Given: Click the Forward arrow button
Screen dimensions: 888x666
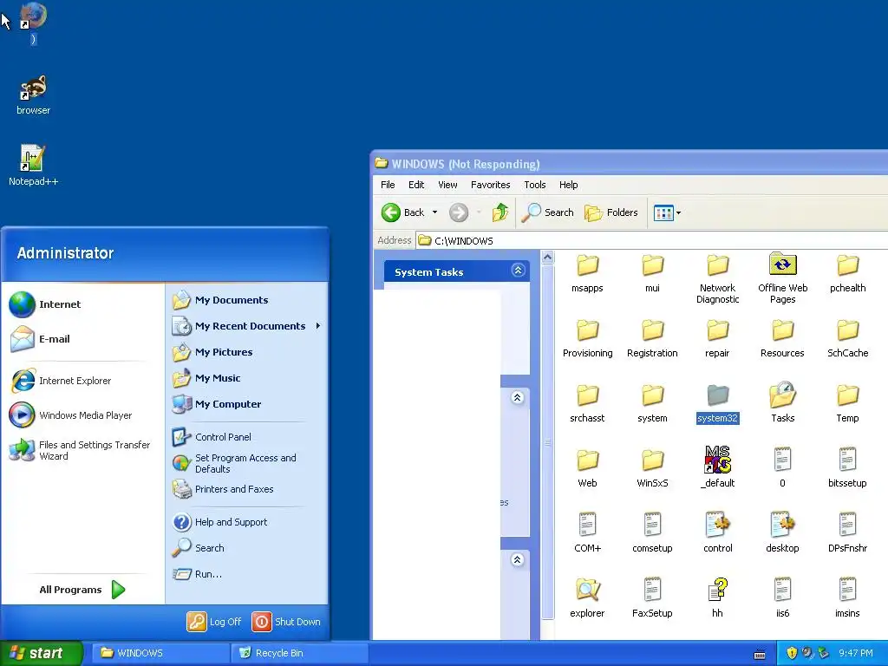Looking at the screenshot, I should click(459, 212).
